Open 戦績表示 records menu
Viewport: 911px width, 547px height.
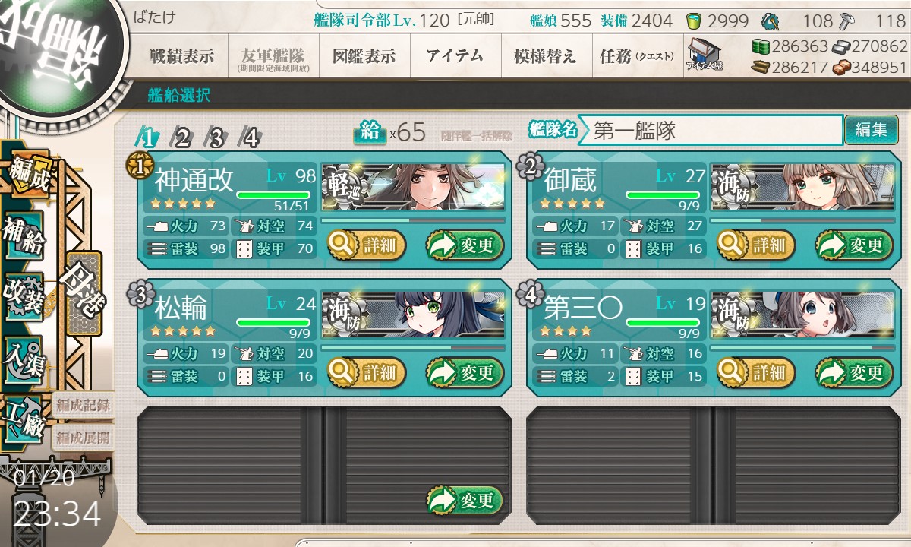(x=182, y=56)
